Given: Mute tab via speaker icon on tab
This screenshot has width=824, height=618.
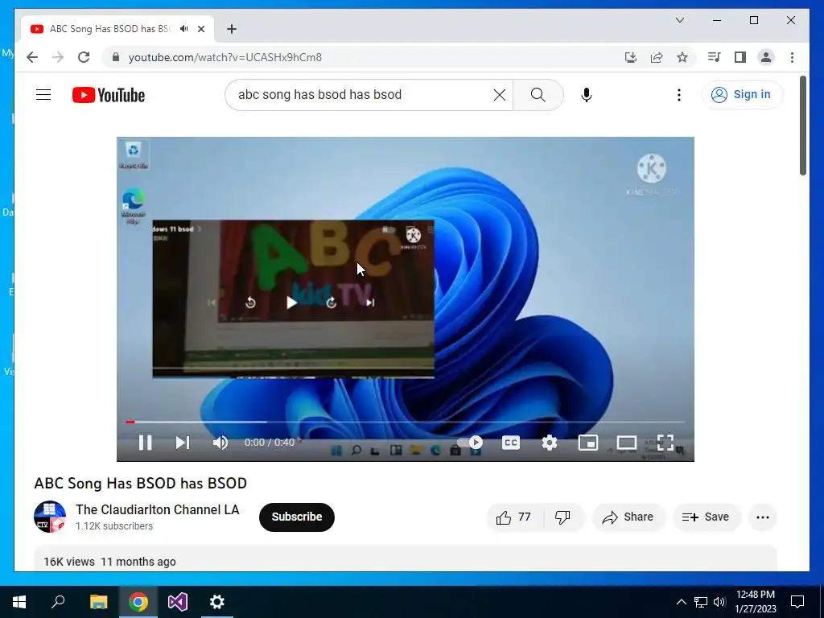Looking at the screenshot, I should point(183,29).
